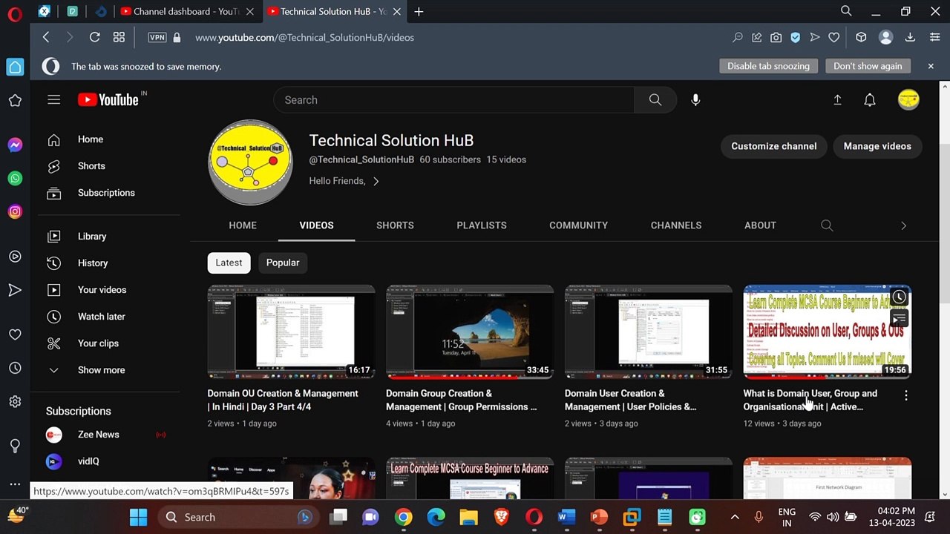The image size is (950, 534).
Task: Open the YouTube upload/create icon
Action: (837, 99)
